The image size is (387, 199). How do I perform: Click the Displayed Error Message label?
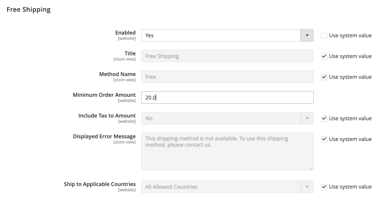[104, 136]
